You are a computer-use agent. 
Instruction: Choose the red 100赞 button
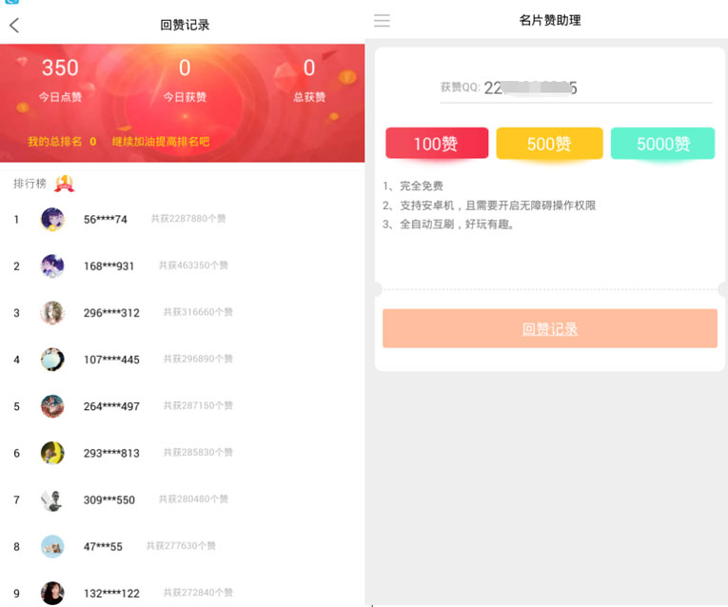click(437, 144)
